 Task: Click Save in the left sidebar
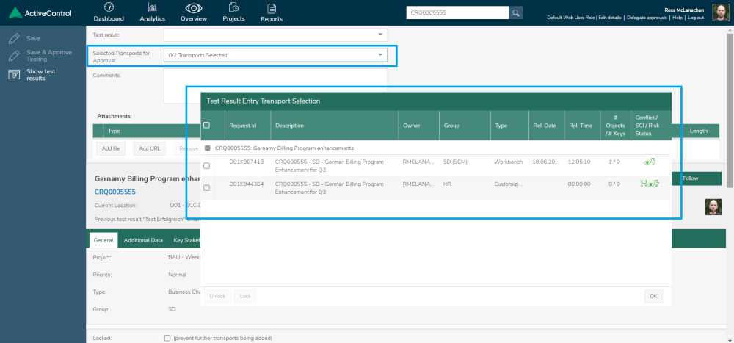click(33, 38)
